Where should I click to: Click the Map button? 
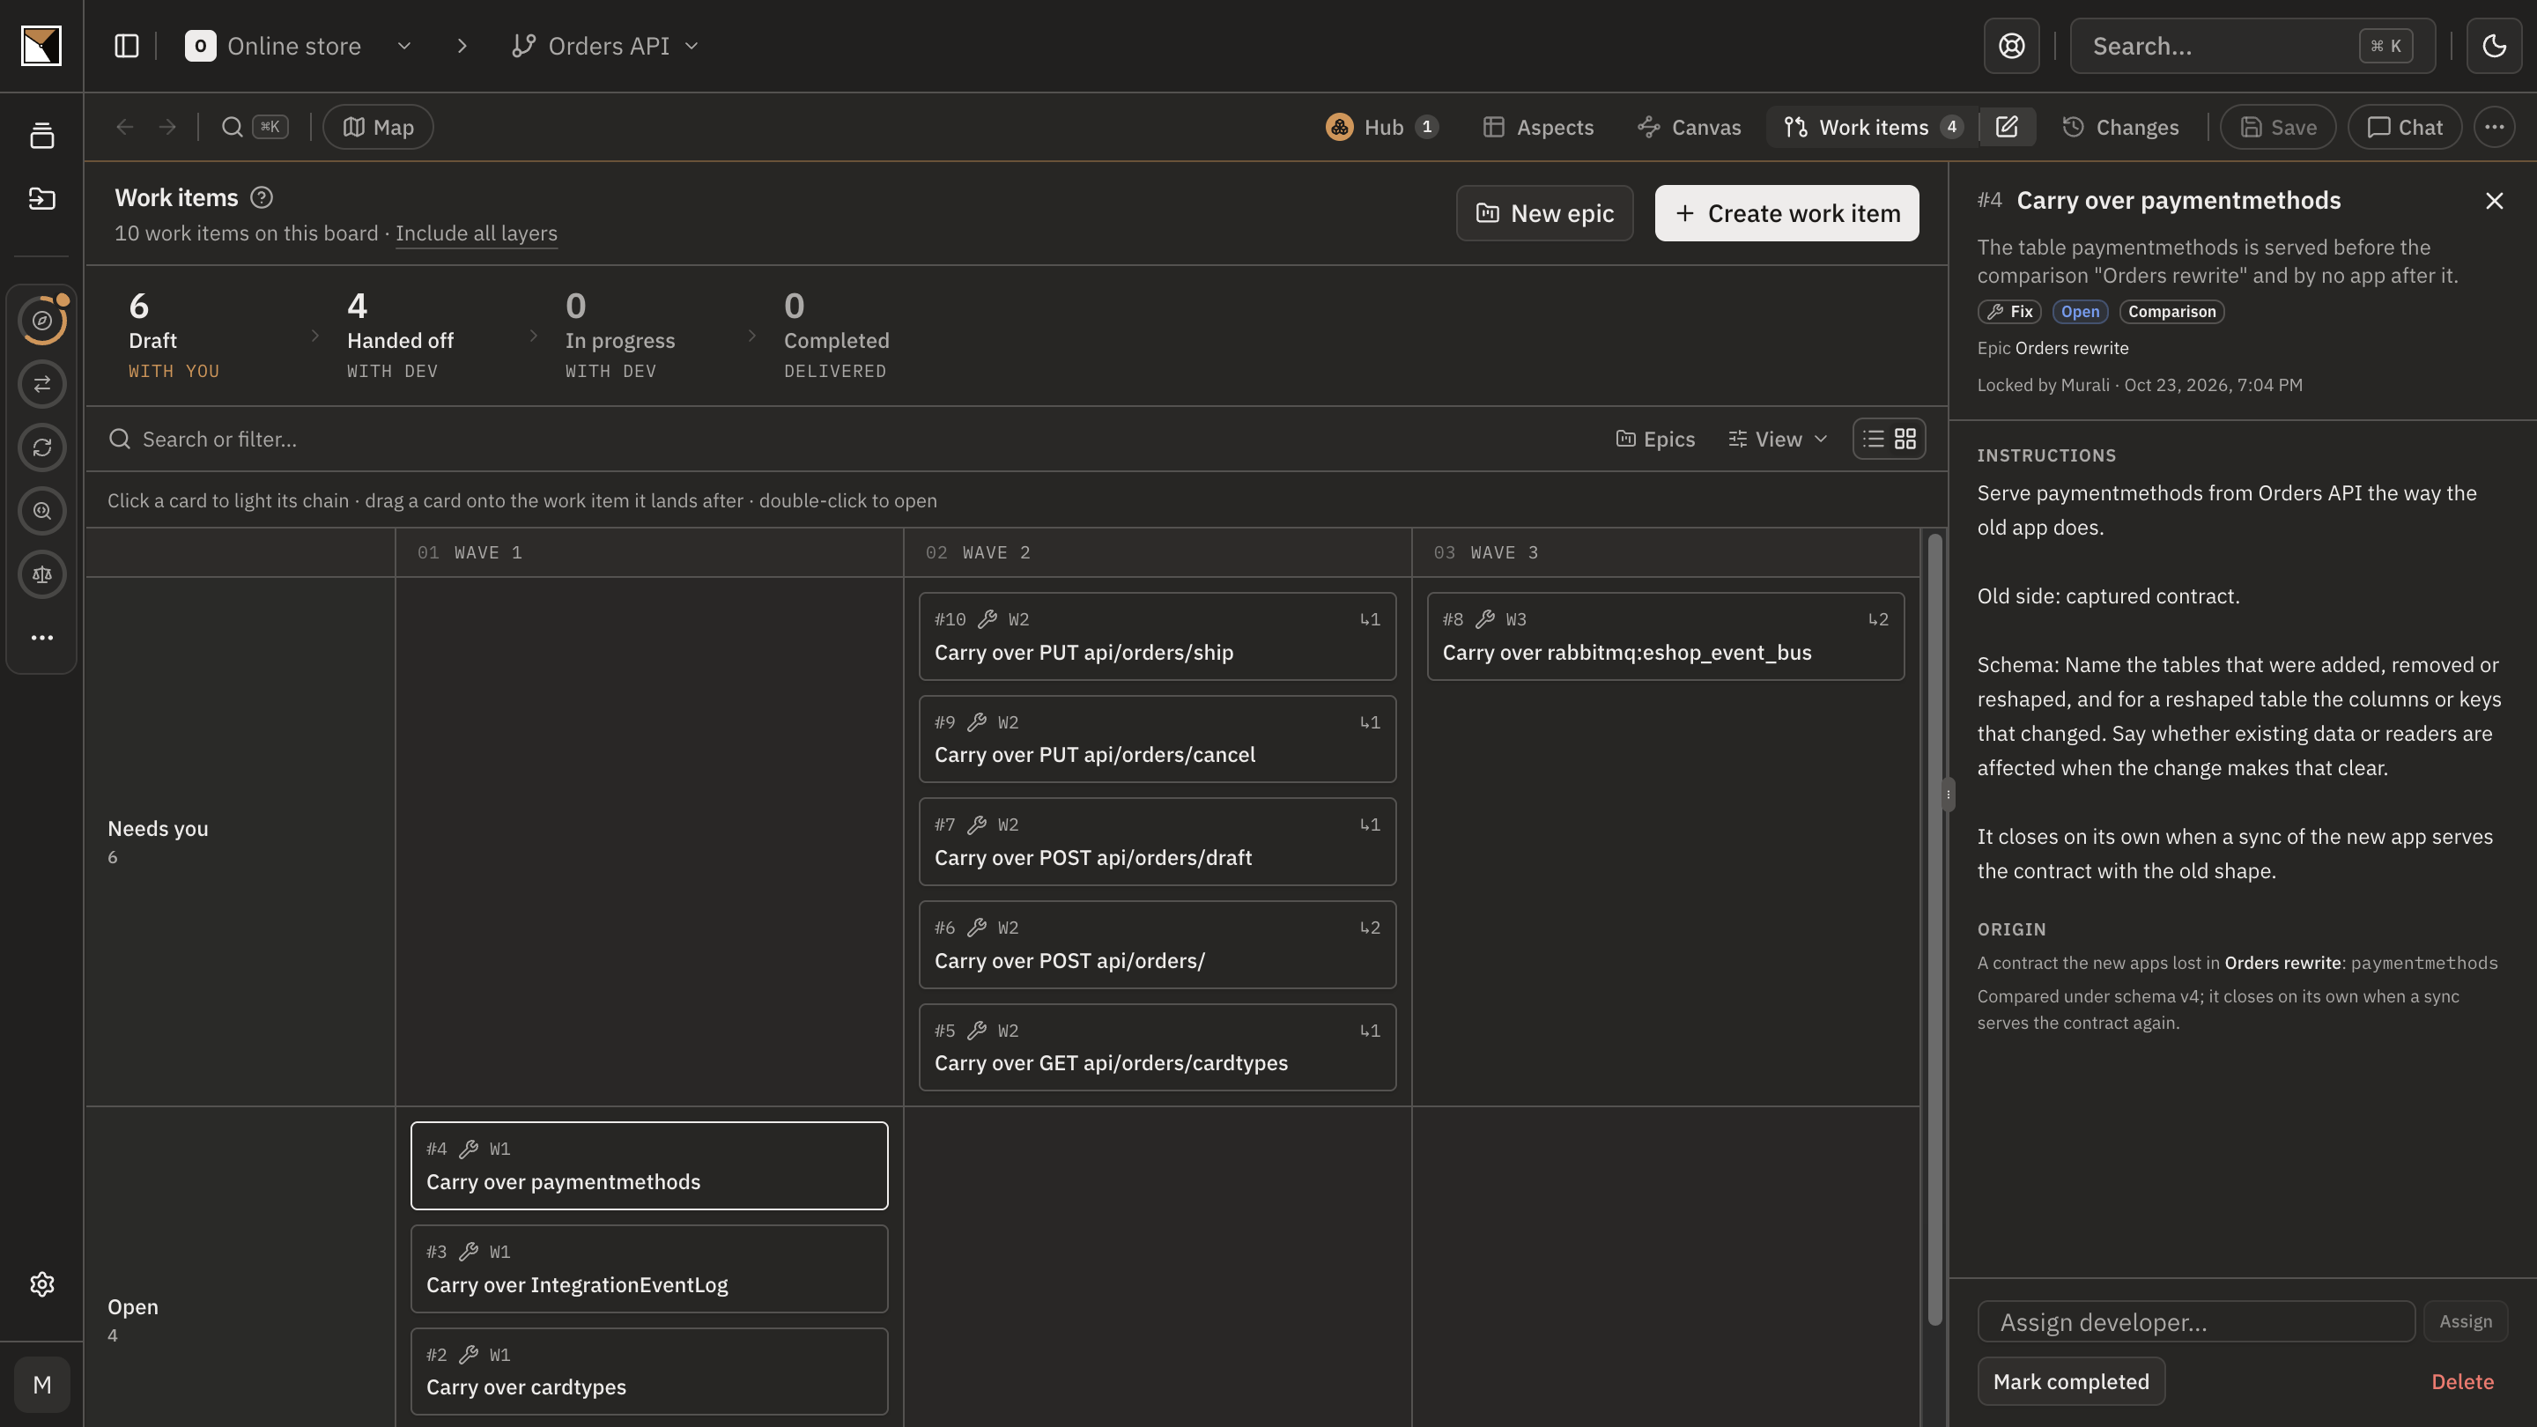click(378, 127)
